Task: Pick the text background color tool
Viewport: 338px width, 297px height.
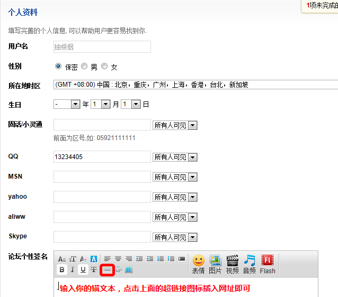Action: [x=94, y=259]
